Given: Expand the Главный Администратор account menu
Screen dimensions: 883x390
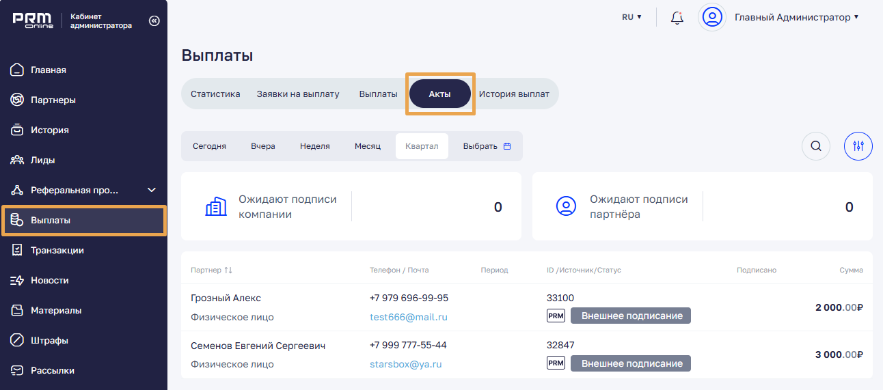Looking at the screenshot, I should [x=796, y=17].
